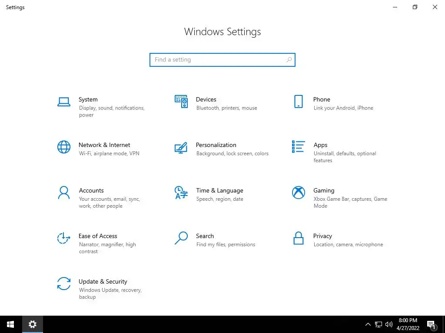Click the Settings gear in the taskbar
The height and width of the screenshot is (333, 445).
[33, 324]
